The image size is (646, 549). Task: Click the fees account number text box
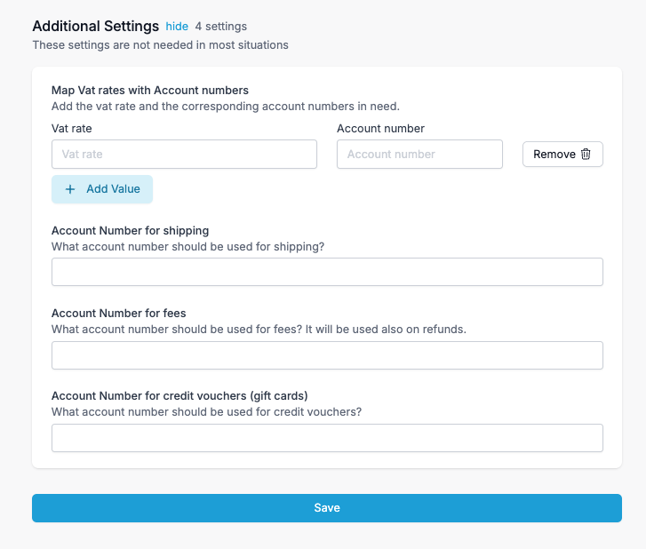coord(327,355)
